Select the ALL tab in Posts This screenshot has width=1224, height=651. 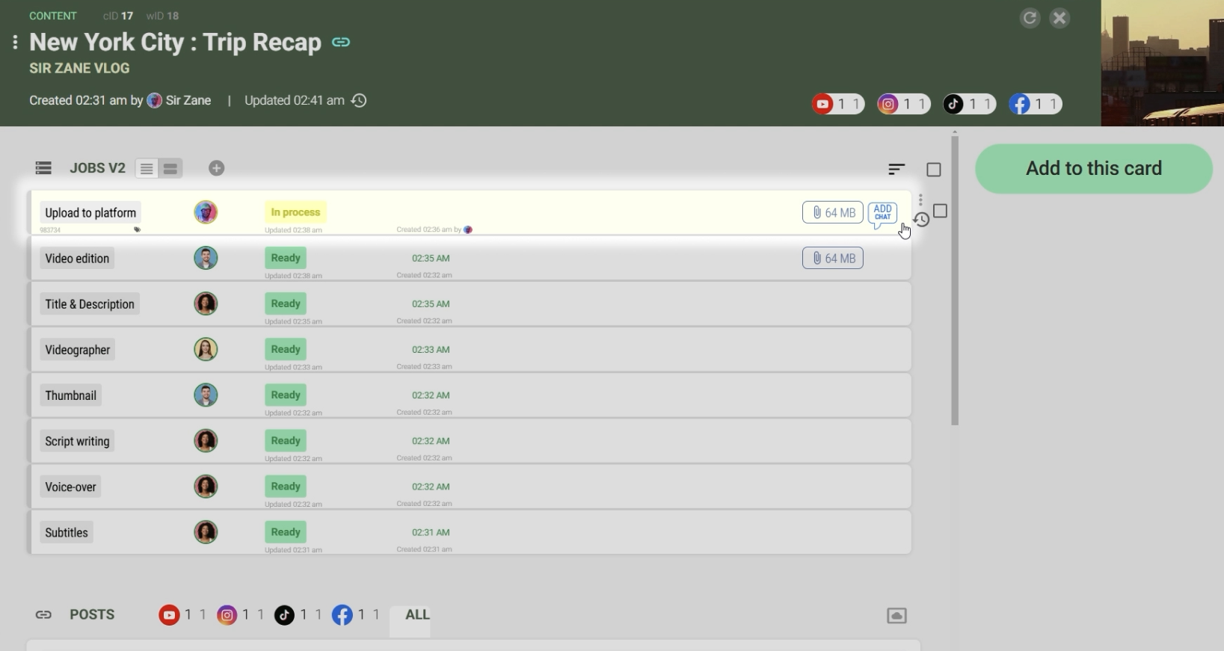(x=416, y=615)
